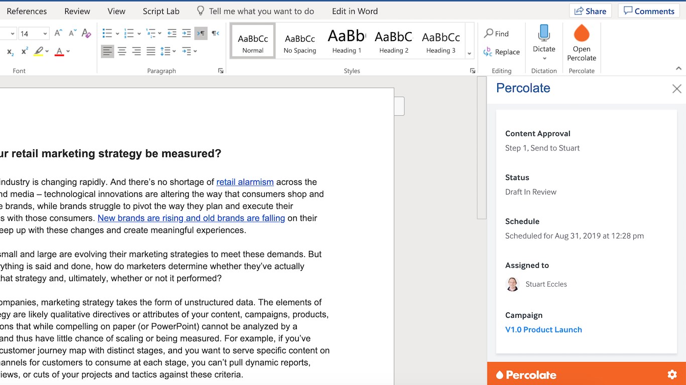Increase font size with the grow font icon
Screen dimensions: 686x385
click(58, 33)
